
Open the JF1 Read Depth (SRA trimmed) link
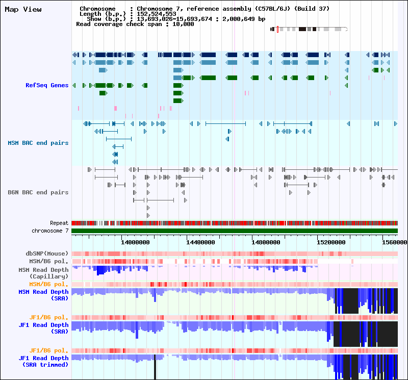point(43,361)
